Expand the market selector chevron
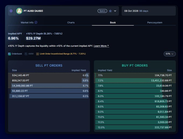The height and width of the screenshot is (139, 183). click(115, 11)
